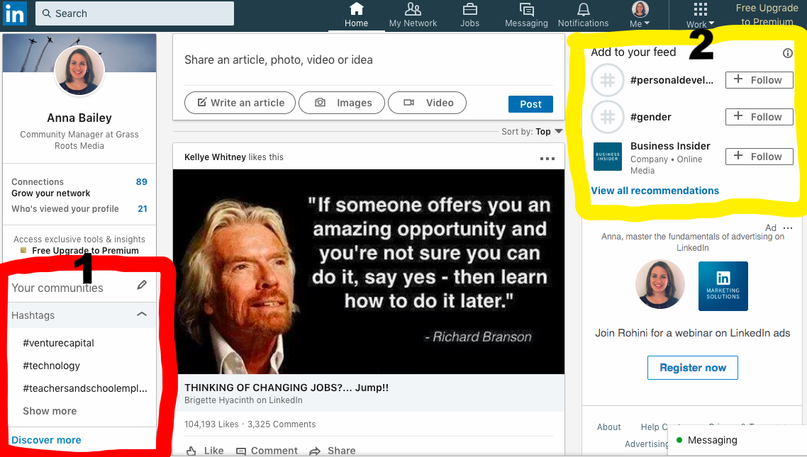Follow the #gender hashtag
807x457 pixels.
pyautogui.click(x=759, y=117)
